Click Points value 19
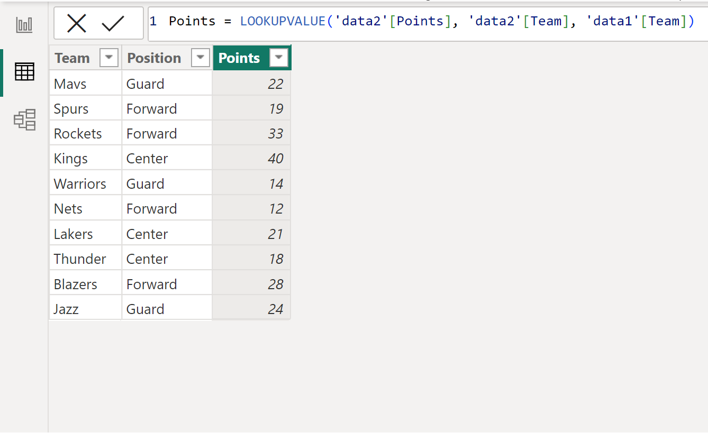 (252, 108)
